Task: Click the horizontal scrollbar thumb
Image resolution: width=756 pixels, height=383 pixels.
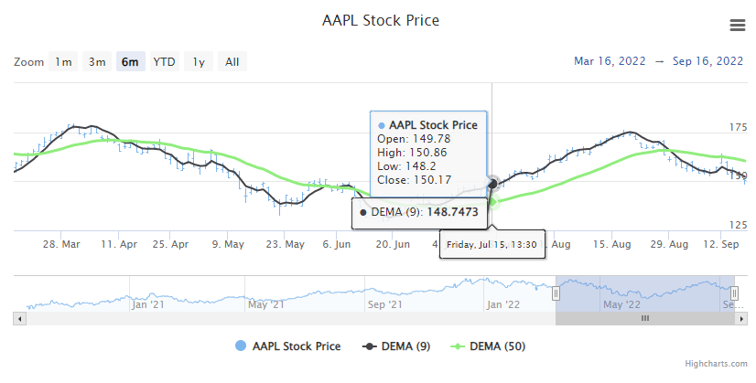Action: (644, 318)
